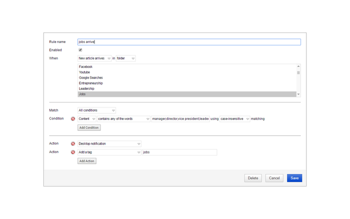Click the Add Condition button
The width and height of the screenshot is (350, 219).
(x=89, y=127)
